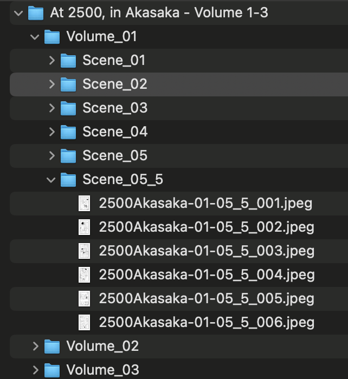
Task: Select file 2500Akasaka-01-05_5_003.jpeg
Action: pos(206,251)
